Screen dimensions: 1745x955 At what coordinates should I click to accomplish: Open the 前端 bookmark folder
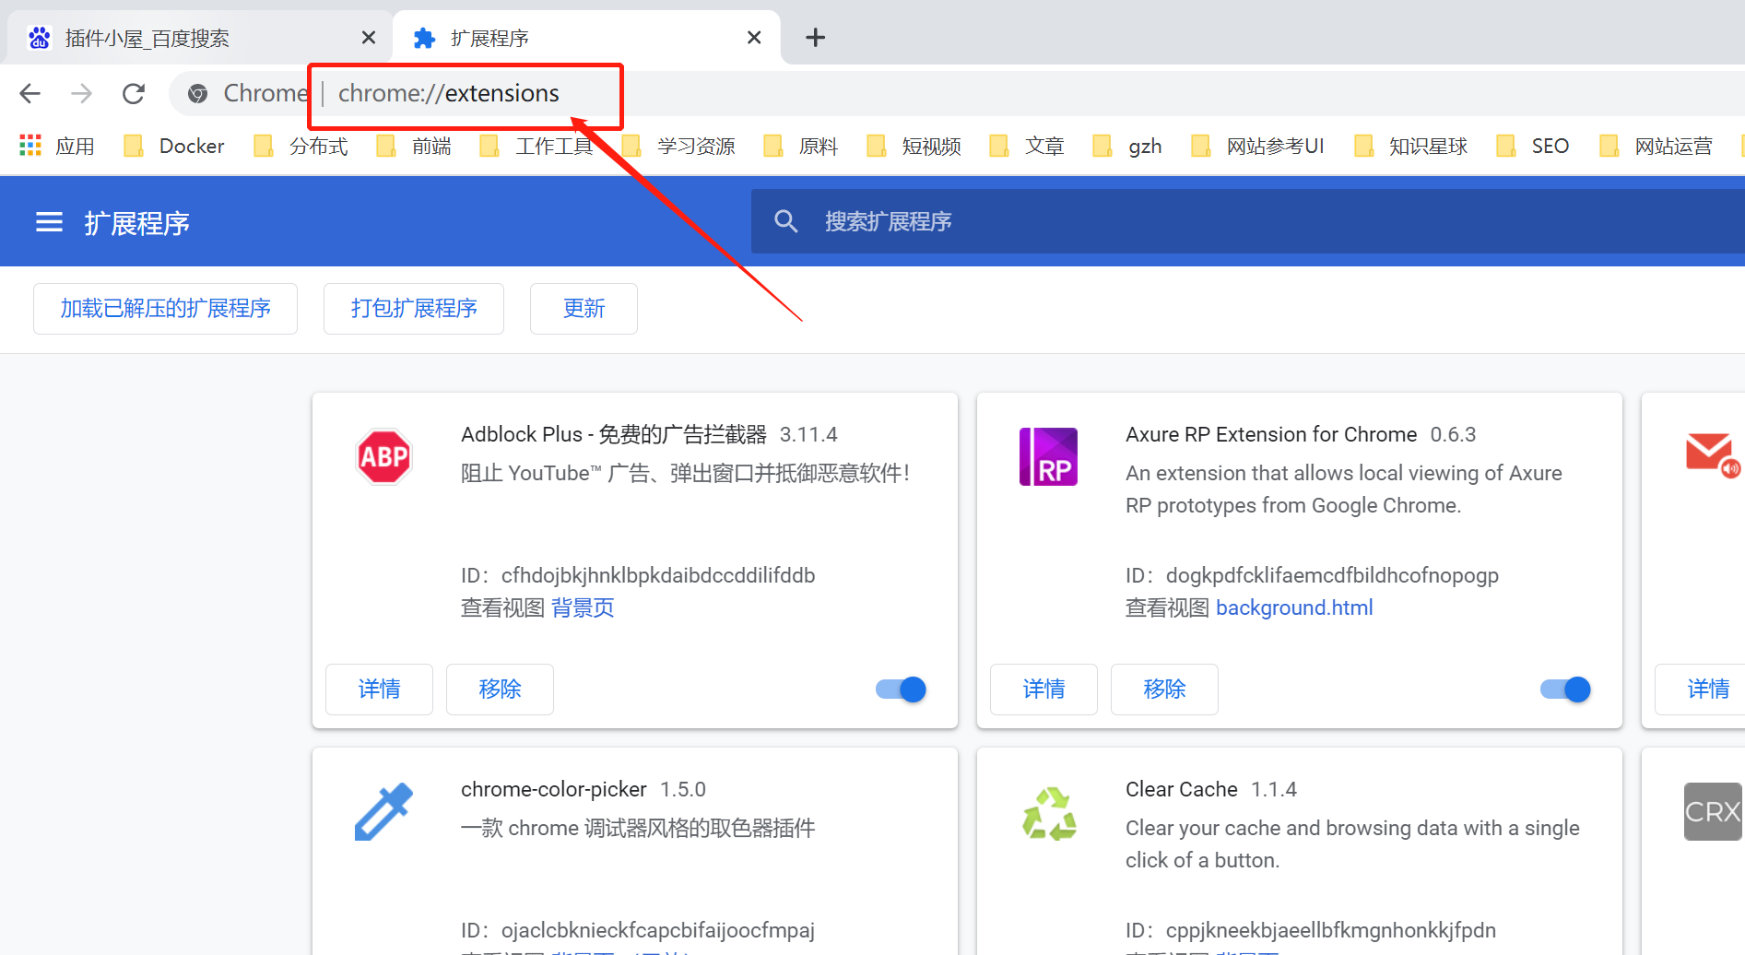point(414,146)
